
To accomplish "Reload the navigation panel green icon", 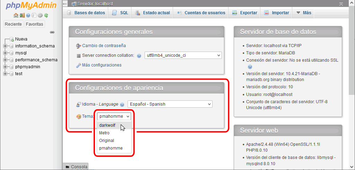I will (46, 15).
